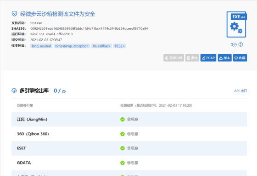Click the SHA256 hash value

point(89,28)
